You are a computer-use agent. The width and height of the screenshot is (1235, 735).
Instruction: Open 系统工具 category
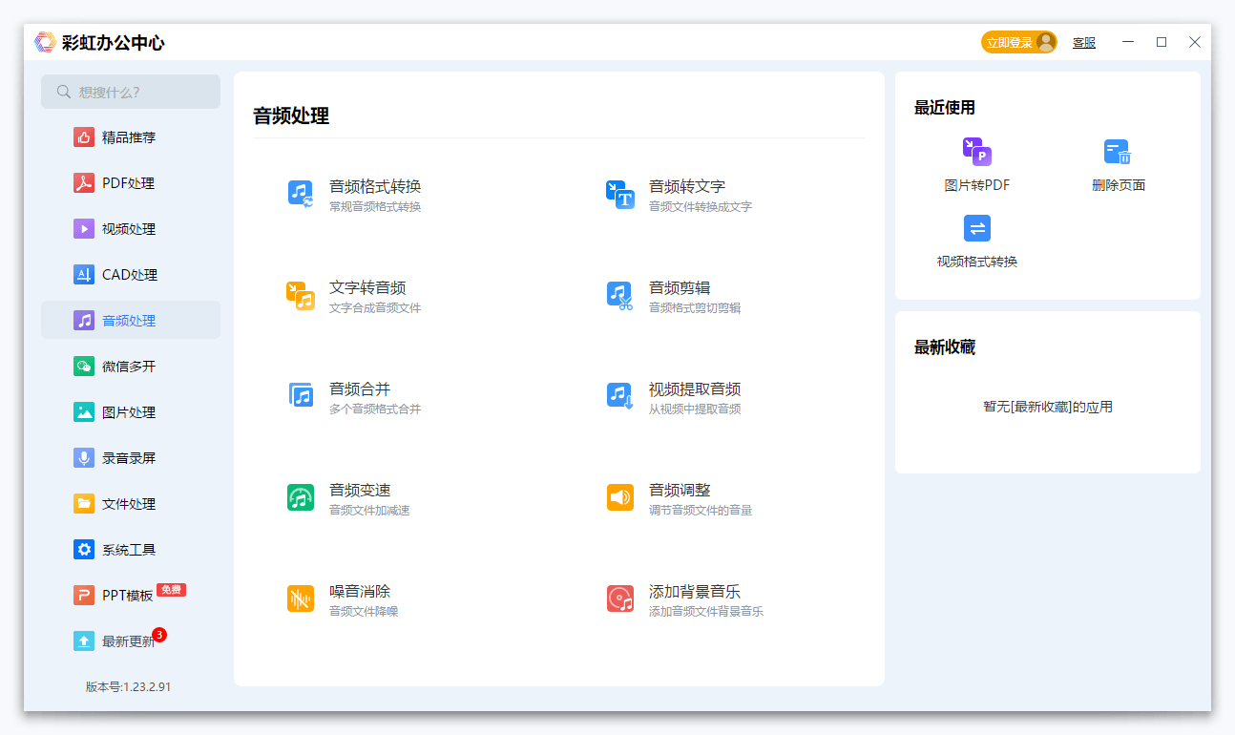pyautogui.click(x=131, y=550)
